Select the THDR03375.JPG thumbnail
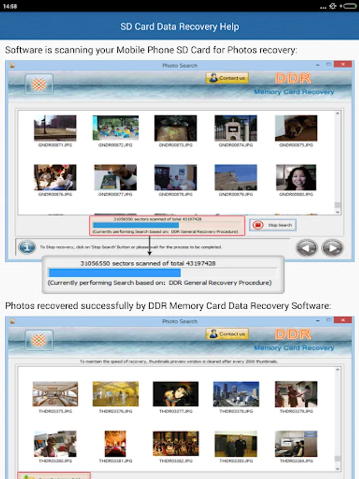Image resolution: width=359 pixels, height=479 pixels. [55, 394]
